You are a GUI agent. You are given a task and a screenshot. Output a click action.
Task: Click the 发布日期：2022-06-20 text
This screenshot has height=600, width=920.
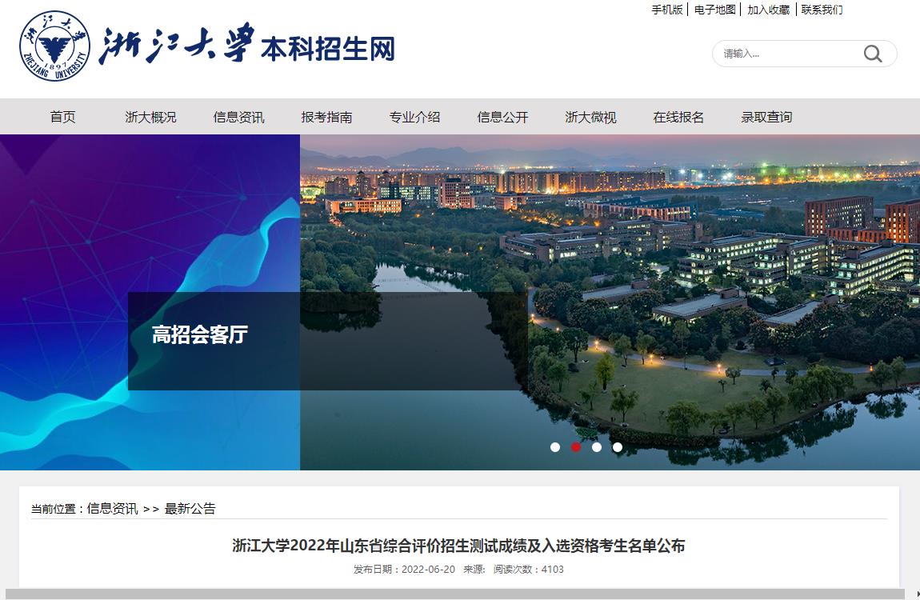(x=404, y=569)
